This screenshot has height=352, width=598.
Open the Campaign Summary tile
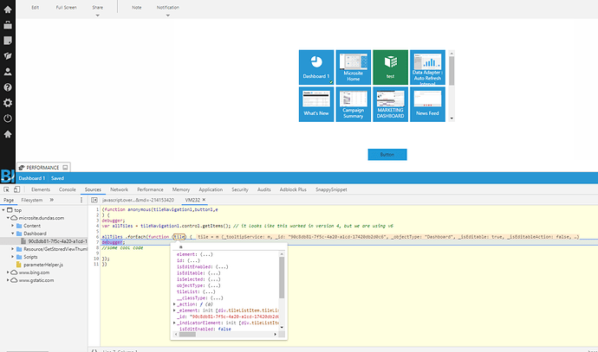[353, 105]
